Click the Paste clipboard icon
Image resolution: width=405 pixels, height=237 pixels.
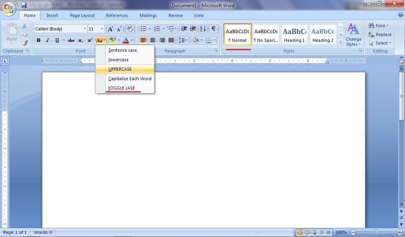(x=11, y=29)
